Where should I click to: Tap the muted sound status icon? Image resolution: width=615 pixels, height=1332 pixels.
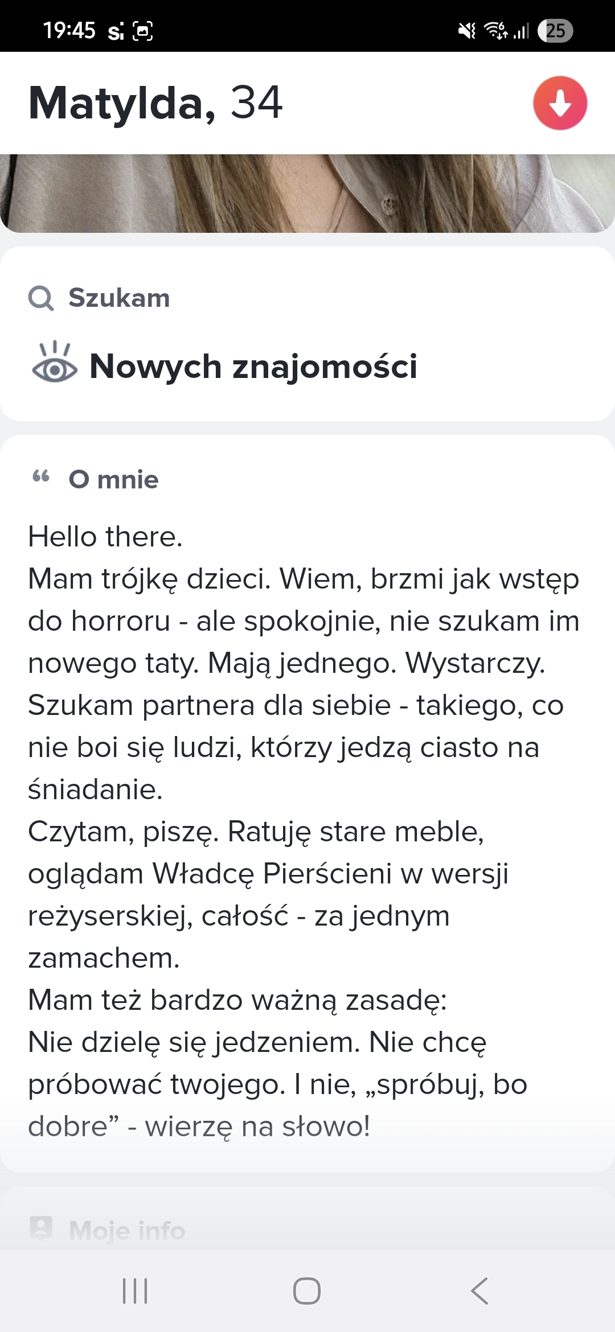click(467, 31)
